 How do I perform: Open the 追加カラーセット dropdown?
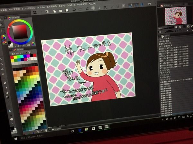pyautogui.click(x=19, y=53)
